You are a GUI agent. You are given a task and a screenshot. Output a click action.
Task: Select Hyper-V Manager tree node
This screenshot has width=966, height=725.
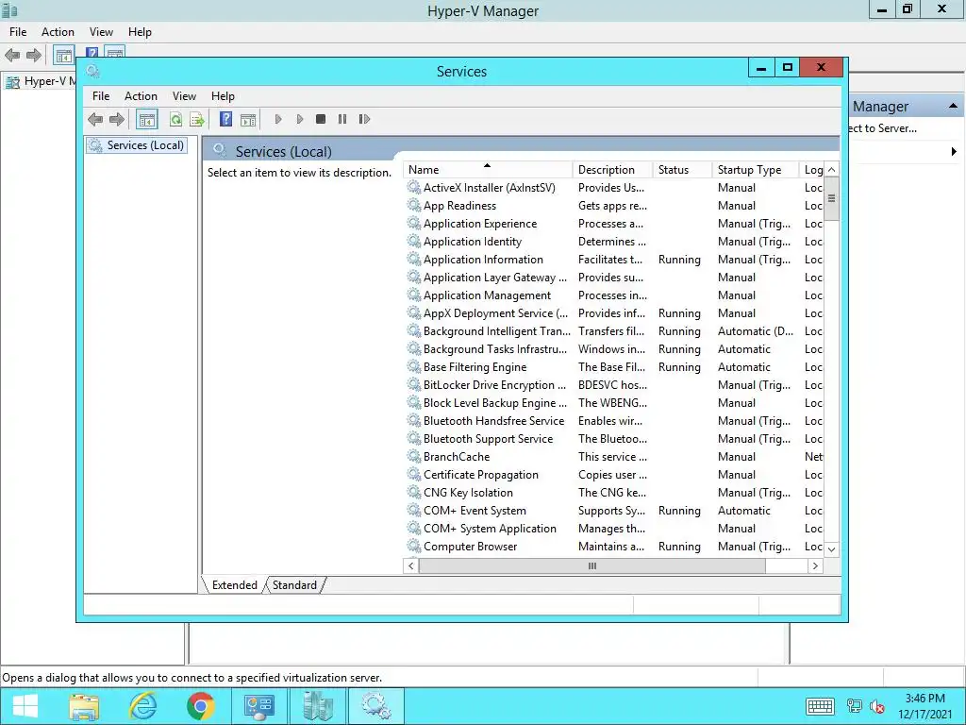point(41,81)
